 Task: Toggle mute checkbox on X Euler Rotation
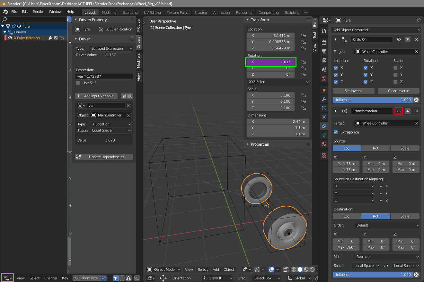[56, 38]
